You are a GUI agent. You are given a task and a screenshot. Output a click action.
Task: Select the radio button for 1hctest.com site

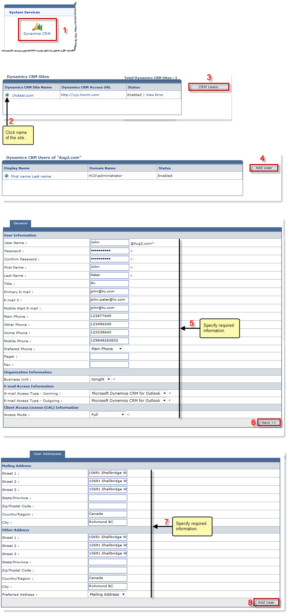coord(7,95)
